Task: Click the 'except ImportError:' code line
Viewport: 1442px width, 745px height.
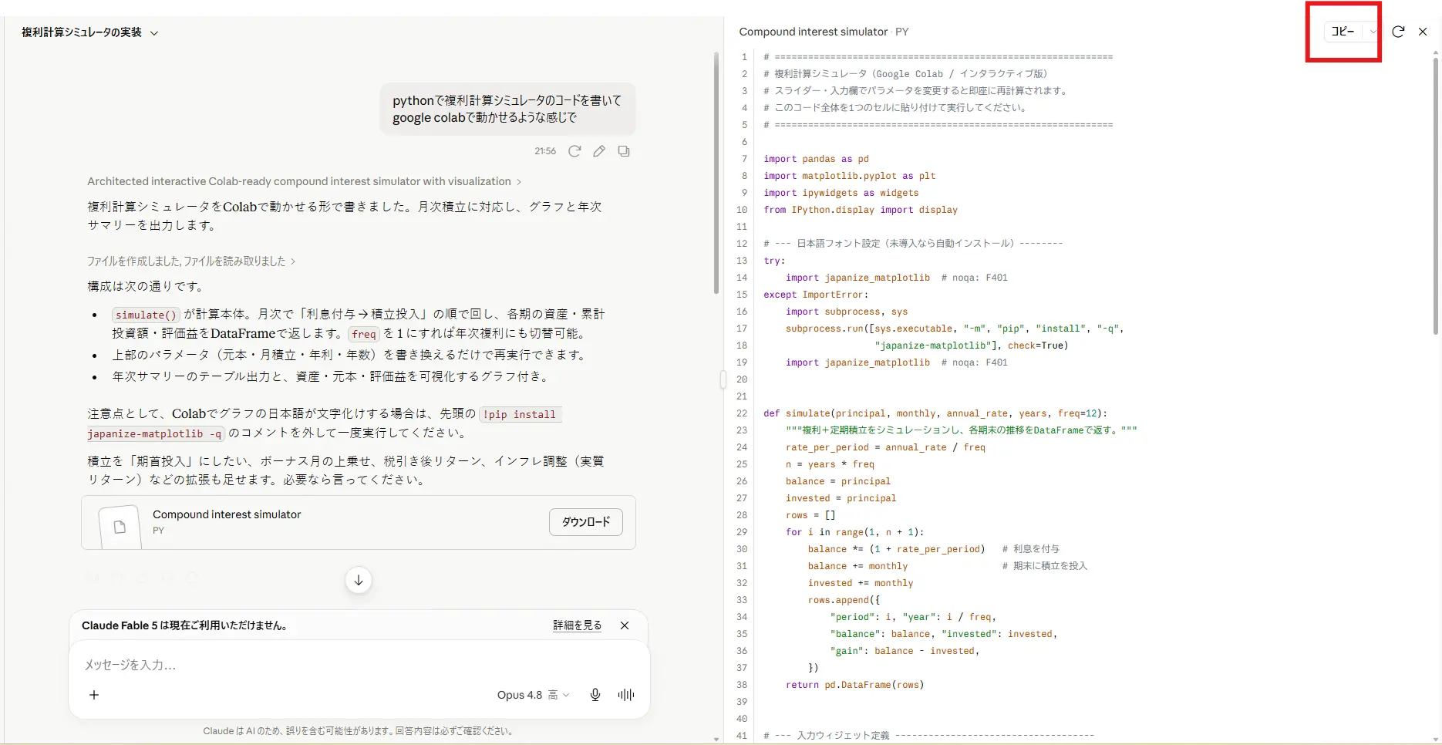Action: click(816, 295)
